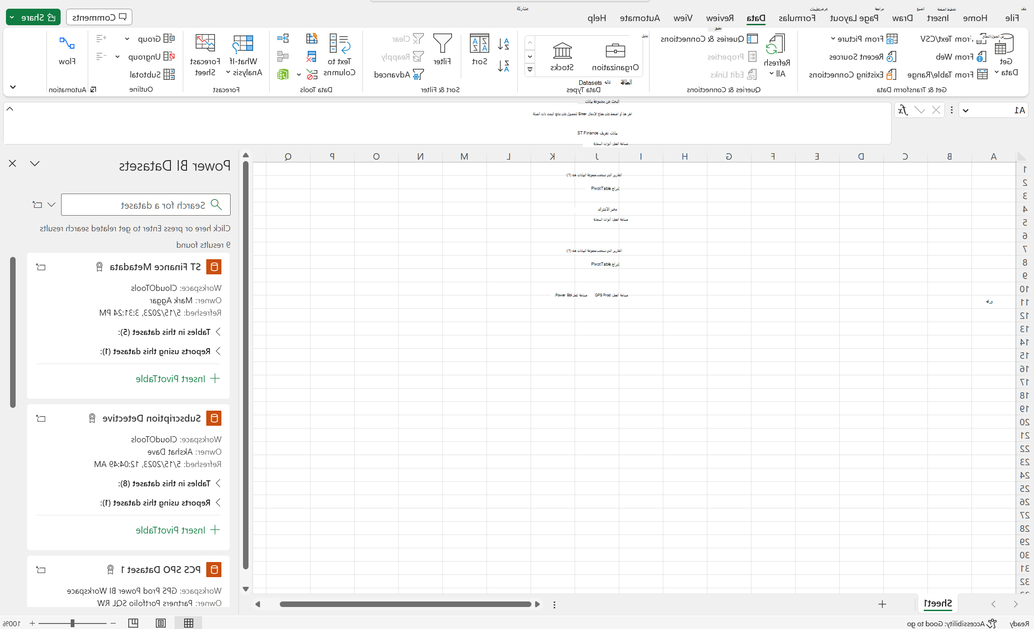Open Text to Columns wizard
The width and height of the screenshot is (1034, 629).
point(339,55)
